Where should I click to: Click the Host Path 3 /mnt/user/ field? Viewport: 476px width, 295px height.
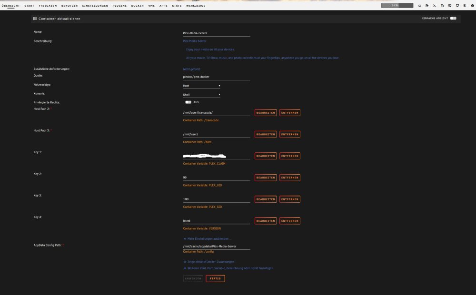click(217, 134)
